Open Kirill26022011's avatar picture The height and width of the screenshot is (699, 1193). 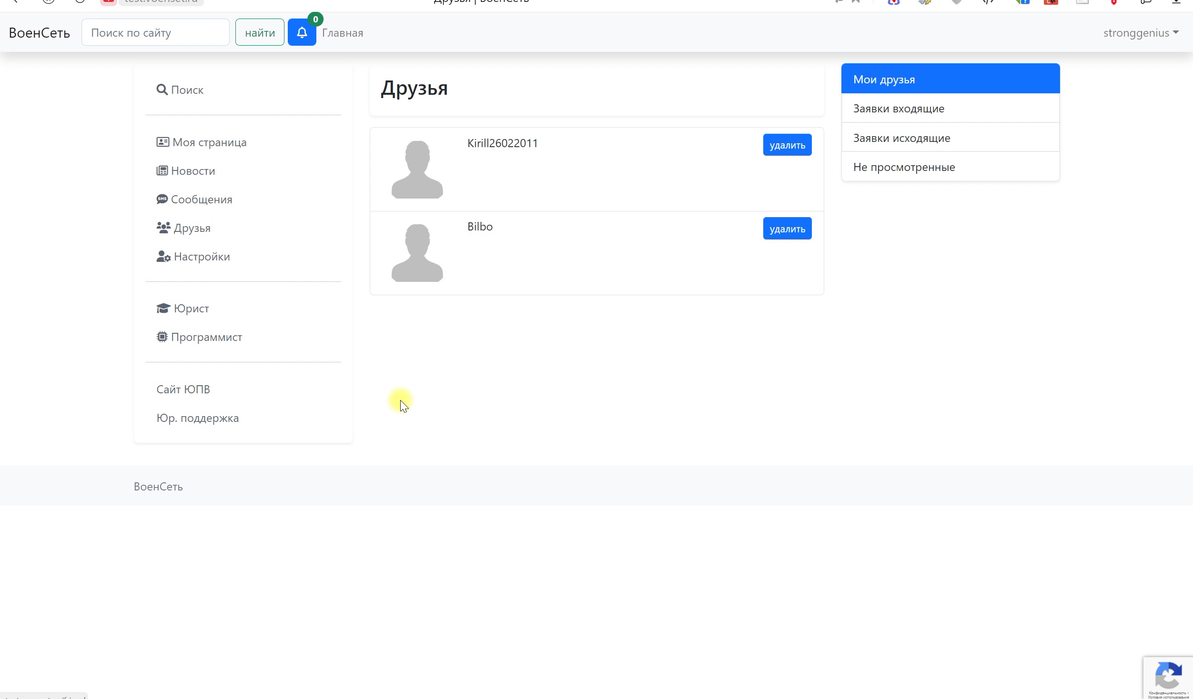click(417, 170)
